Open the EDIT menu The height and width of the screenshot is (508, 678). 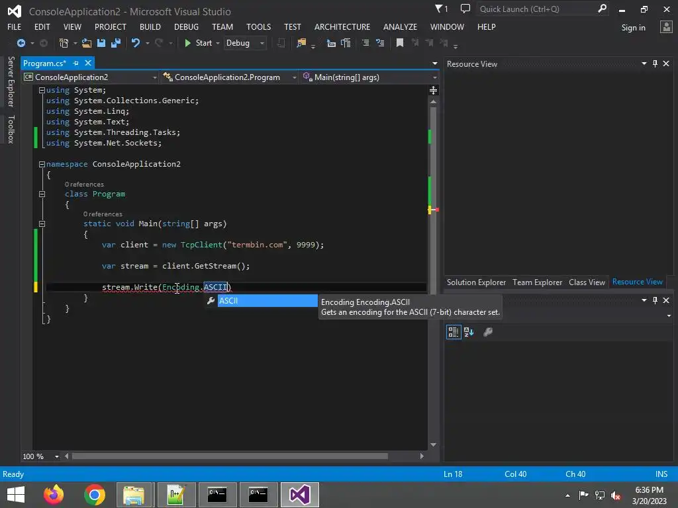click(x=42, y=26)
